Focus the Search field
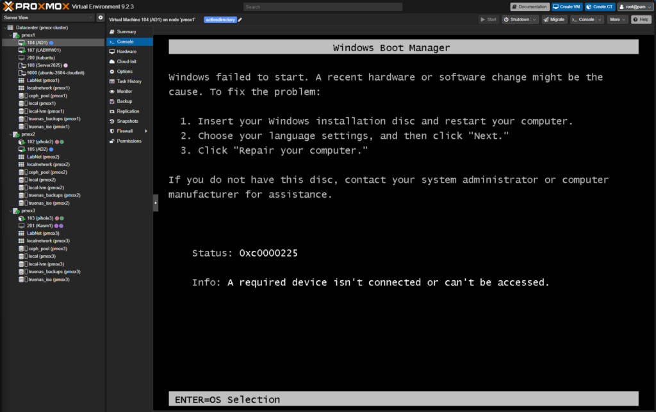The image size is (656, 412). coord(323,7)
